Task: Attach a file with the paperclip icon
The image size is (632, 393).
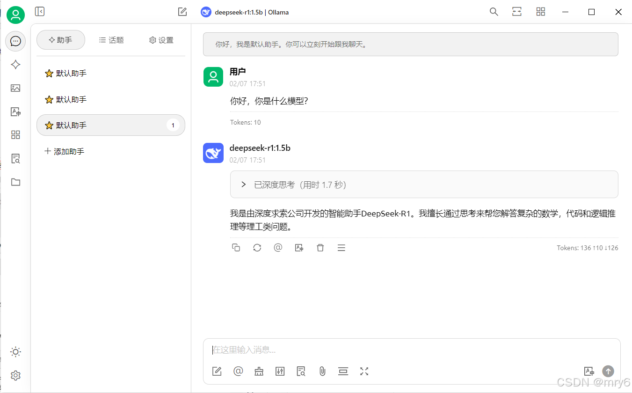Action: (x=322, y=371)
